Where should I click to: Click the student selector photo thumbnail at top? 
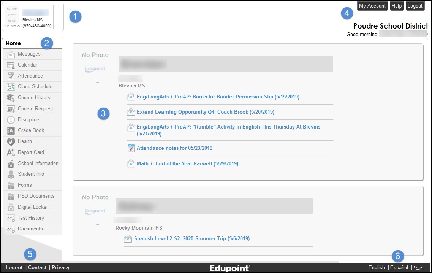[12, 15]
